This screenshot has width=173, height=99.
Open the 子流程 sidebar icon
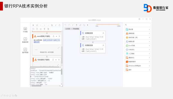(25, 30)
